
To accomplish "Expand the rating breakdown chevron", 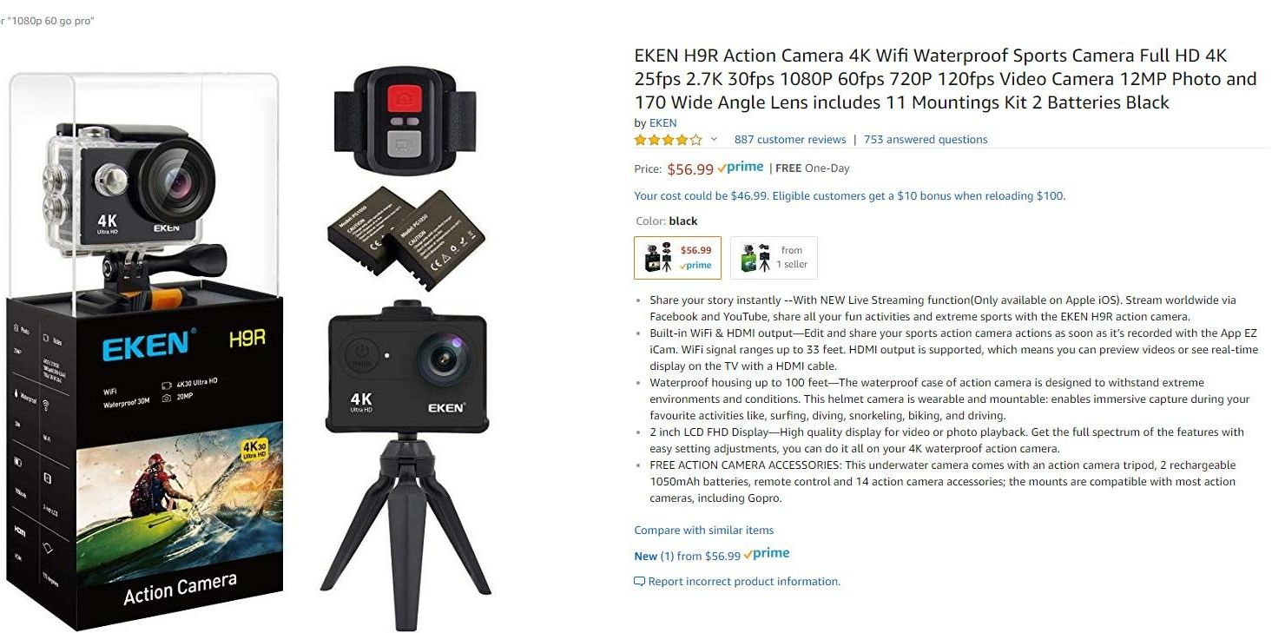I will 714,139.
